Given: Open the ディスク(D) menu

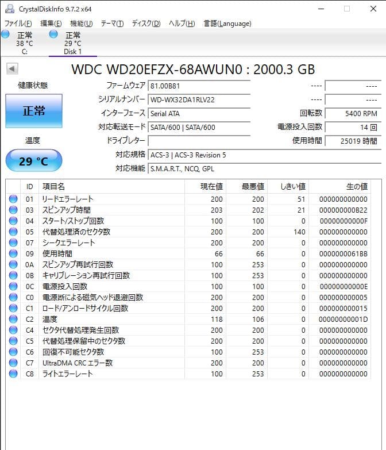Looking at the screenshot, I should click(146, 23).
